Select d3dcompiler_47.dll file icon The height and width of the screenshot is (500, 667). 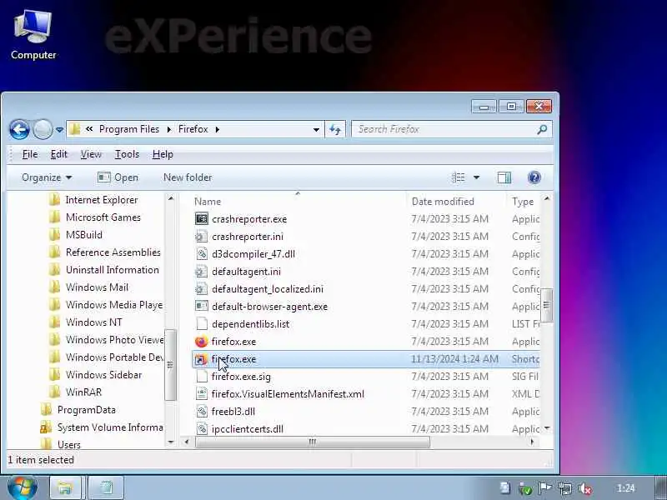pos(202,254)
